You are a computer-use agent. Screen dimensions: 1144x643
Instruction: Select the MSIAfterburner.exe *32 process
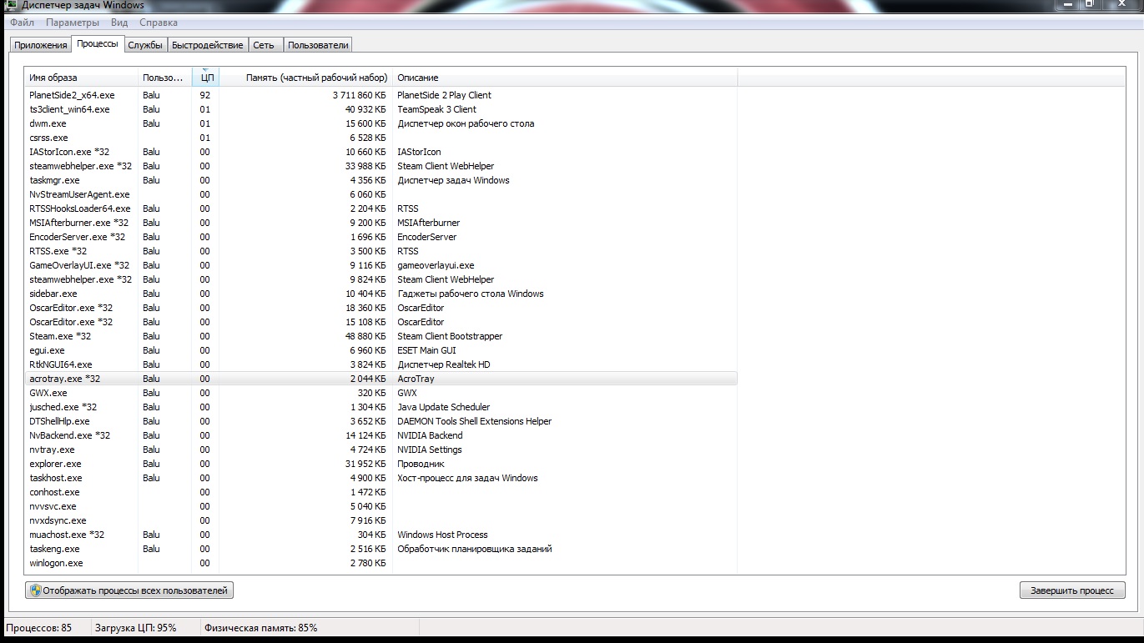(x=381, y=223)
